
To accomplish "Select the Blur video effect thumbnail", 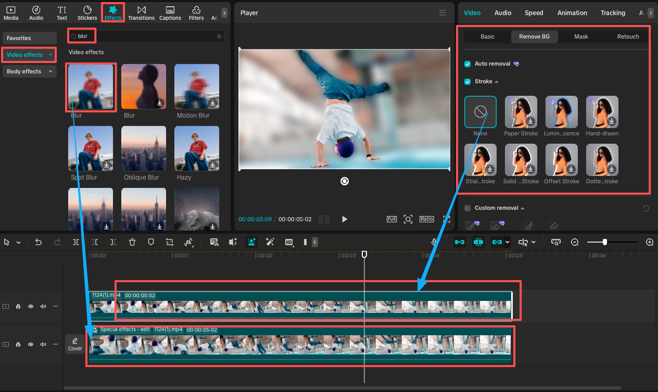I will pyautogui.click(x=91, y=86).
